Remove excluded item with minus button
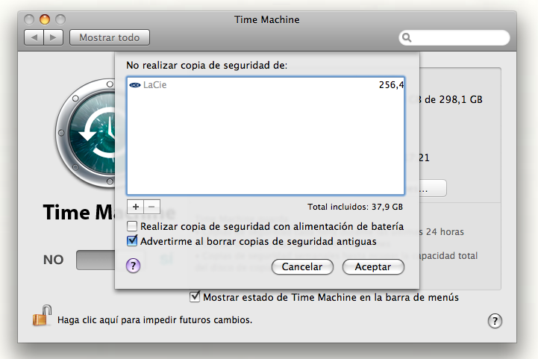The height and width of the screenshot is (359, 538). click(151, 207)
